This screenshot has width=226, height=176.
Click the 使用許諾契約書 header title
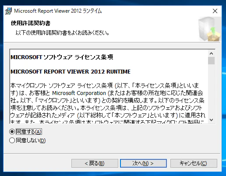tap(31, 23)
